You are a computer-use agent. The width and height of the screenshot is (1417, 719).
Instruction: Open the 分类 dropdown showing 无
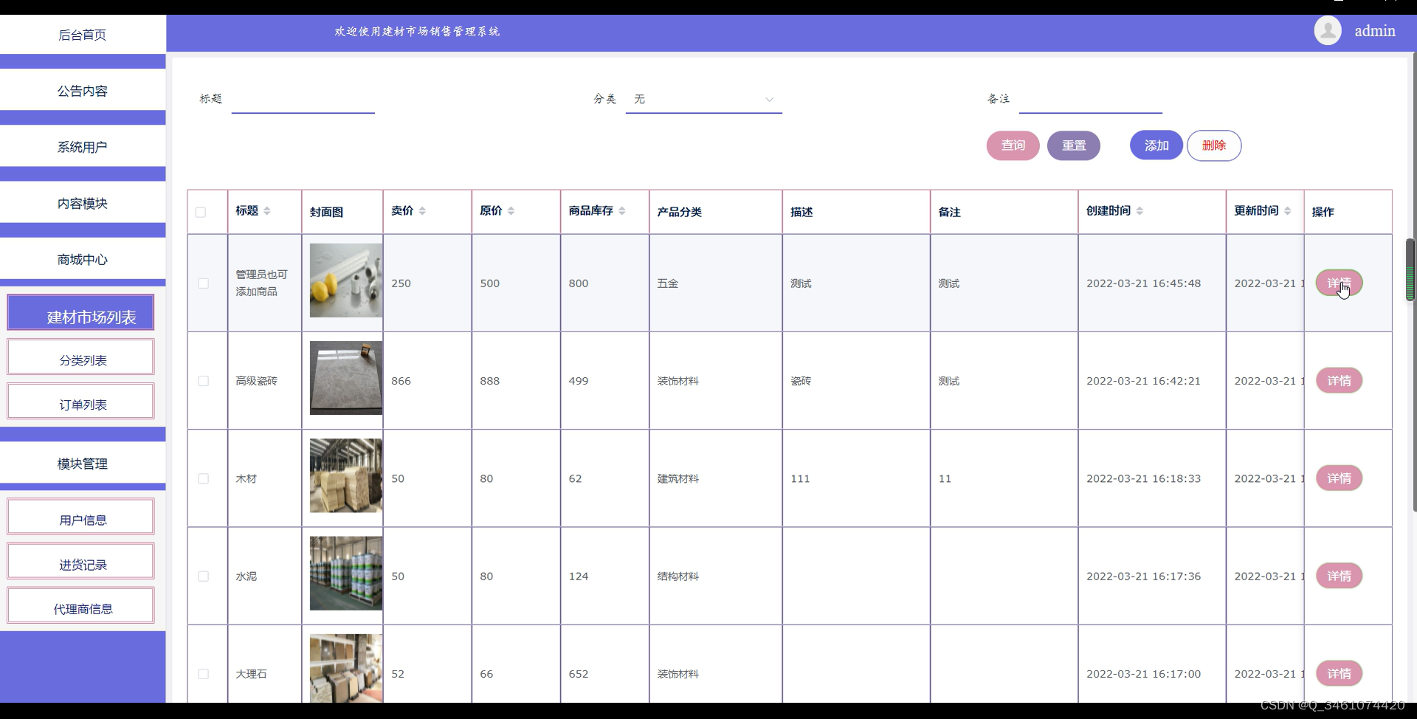[703, 99]
